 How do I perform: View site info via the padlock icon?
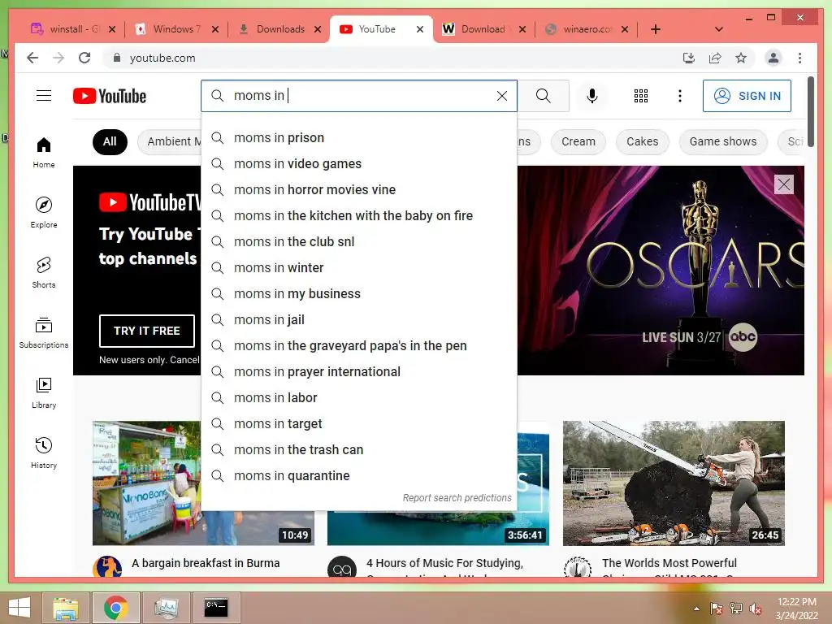[117, 58]
